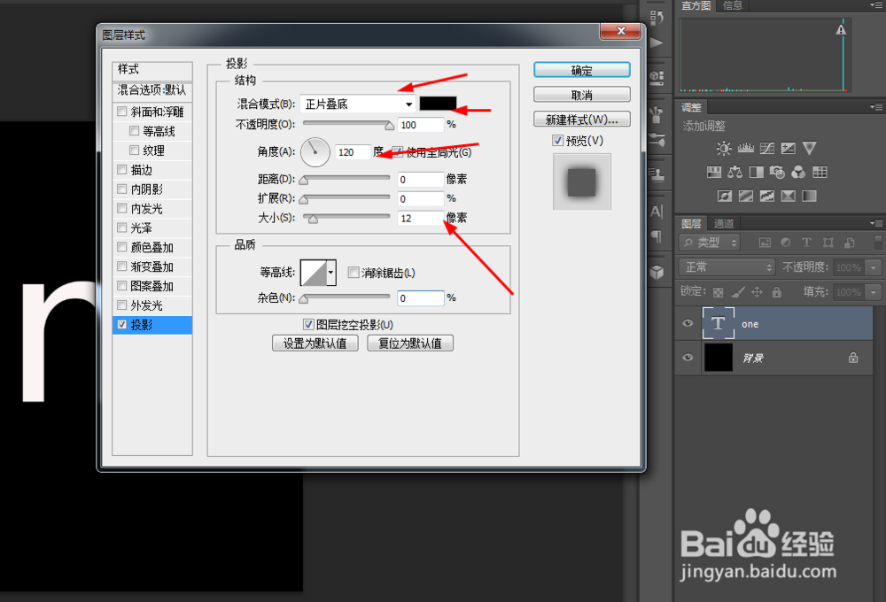Click the lock all (padlock) icon in Layers panel
Screen dimensions: 886x602
click(777, 292)
